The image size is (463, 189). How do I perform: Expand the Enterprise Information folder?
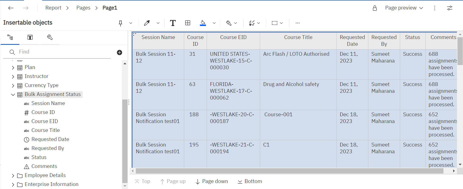point(13,184)
